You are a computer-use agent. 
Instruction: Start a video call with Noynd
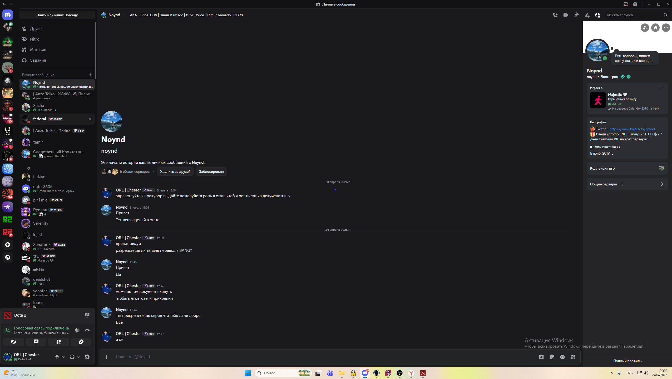566,15
